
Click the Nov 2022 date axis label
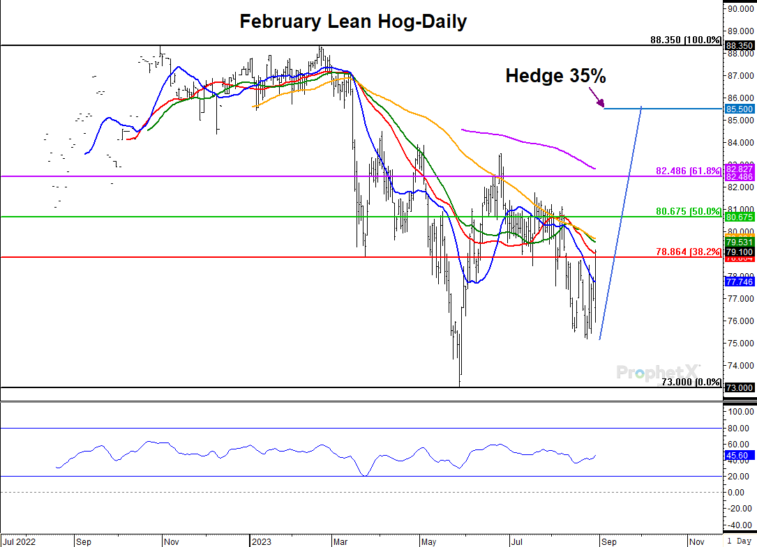[x=172, y=541]
